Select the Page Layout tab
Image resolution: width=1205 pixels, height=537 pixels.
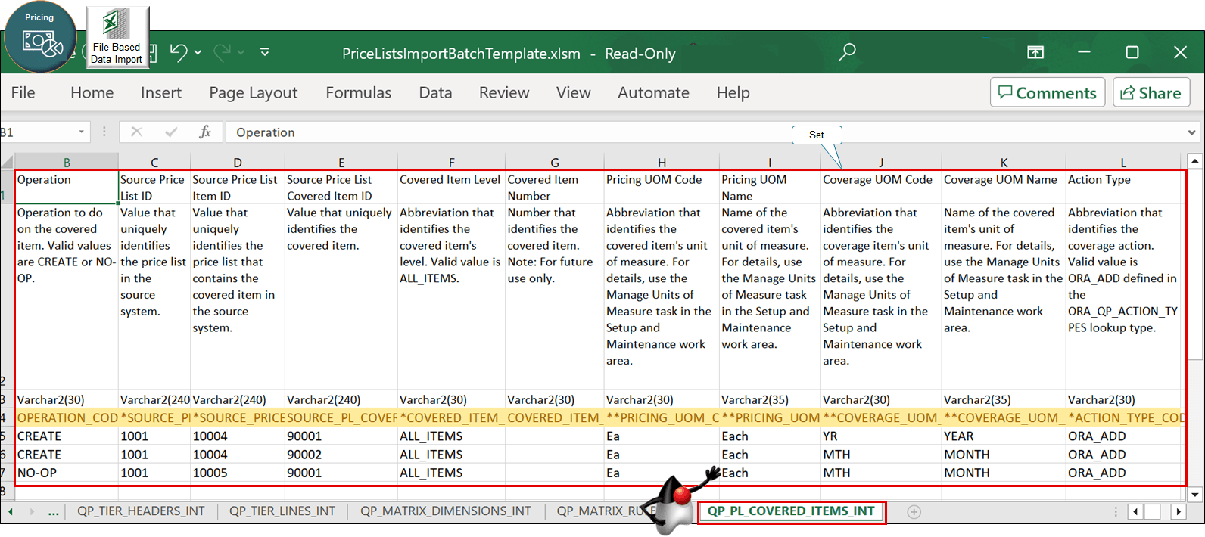click(253, 92)
